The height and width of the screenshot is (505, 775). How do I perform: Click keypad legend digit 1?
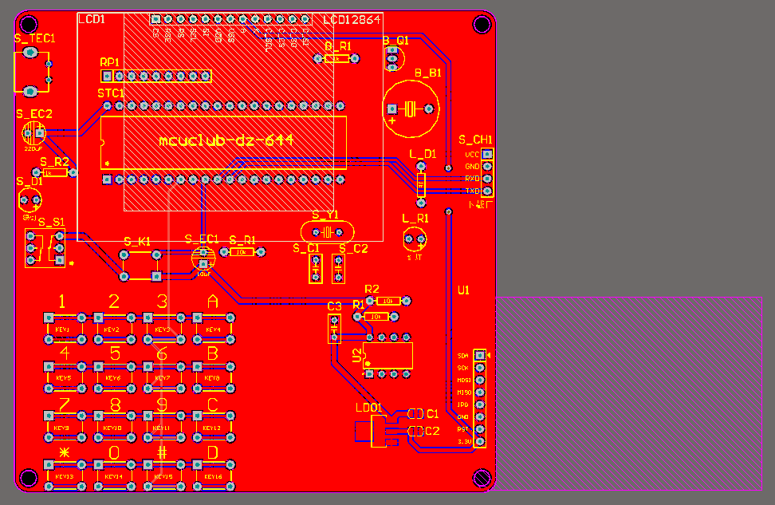61,302
